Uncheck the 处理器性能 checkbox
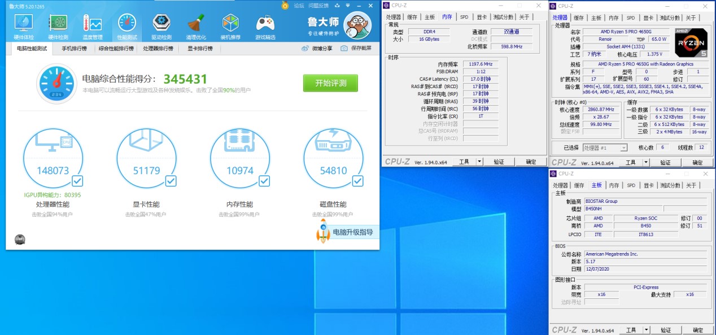The height and width of the screenshot is (335, 716). tap(77, 181)
